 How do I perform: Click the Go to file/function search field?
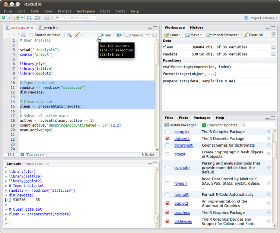tap(74, 18)
